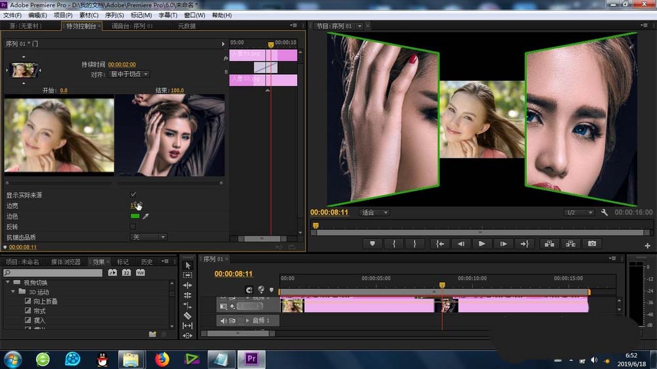
Task: Uncheck the 显示实际来源 checkbox
Action: [x=133, y=195]
